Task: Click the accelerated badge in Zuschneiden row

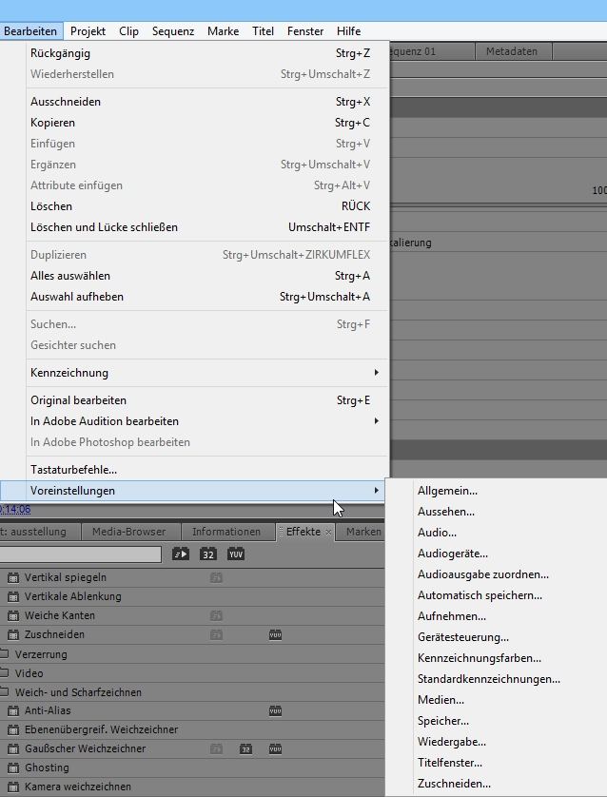Action: click(216, 634)
